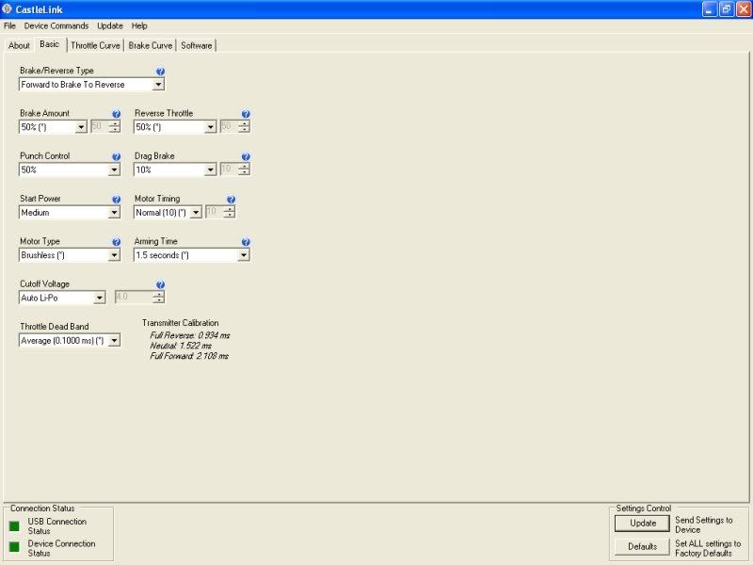753x565 pixels.
Task: Click the help icon beside Brake/Reverse Type
Action: [160, 72]
